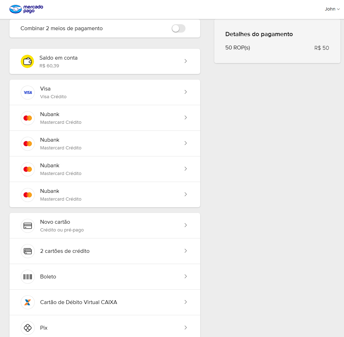Image resolution: width=344 pixels, height=337 pixels.
Task: Choose the CAIXA virtual debit card icon
Action: point(28,302)
